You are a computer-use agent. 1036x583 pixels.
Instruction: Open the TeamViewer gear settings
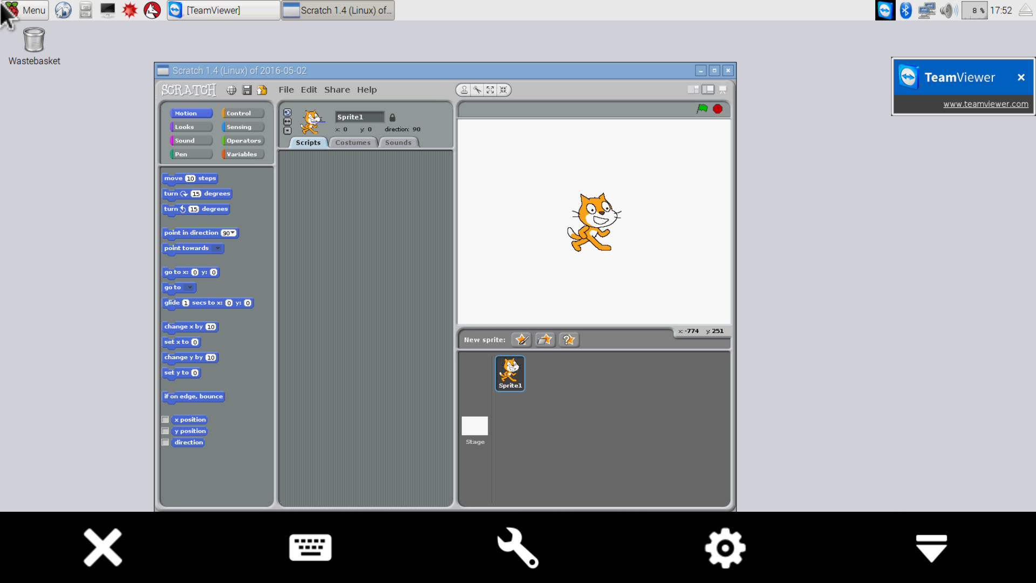725,547
